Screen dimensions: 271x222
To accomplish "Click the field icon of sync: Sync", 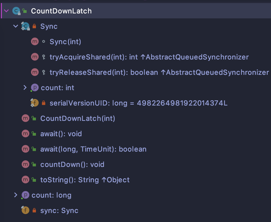I will tap(25, 210).
